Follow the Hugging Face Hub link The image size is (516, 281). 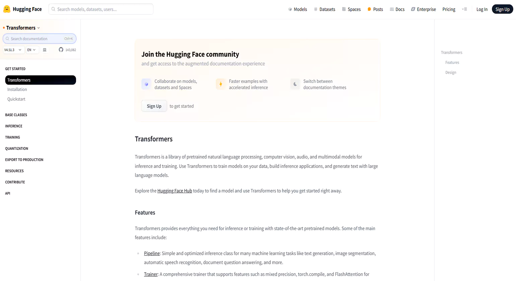coord(175,191)
